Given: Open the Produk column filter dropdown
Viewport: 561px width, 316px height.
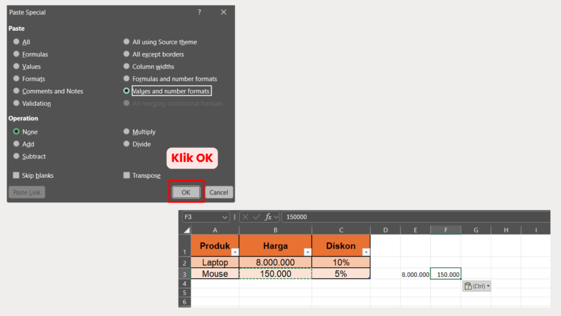Looking at the screenshot, I should 234,252.
